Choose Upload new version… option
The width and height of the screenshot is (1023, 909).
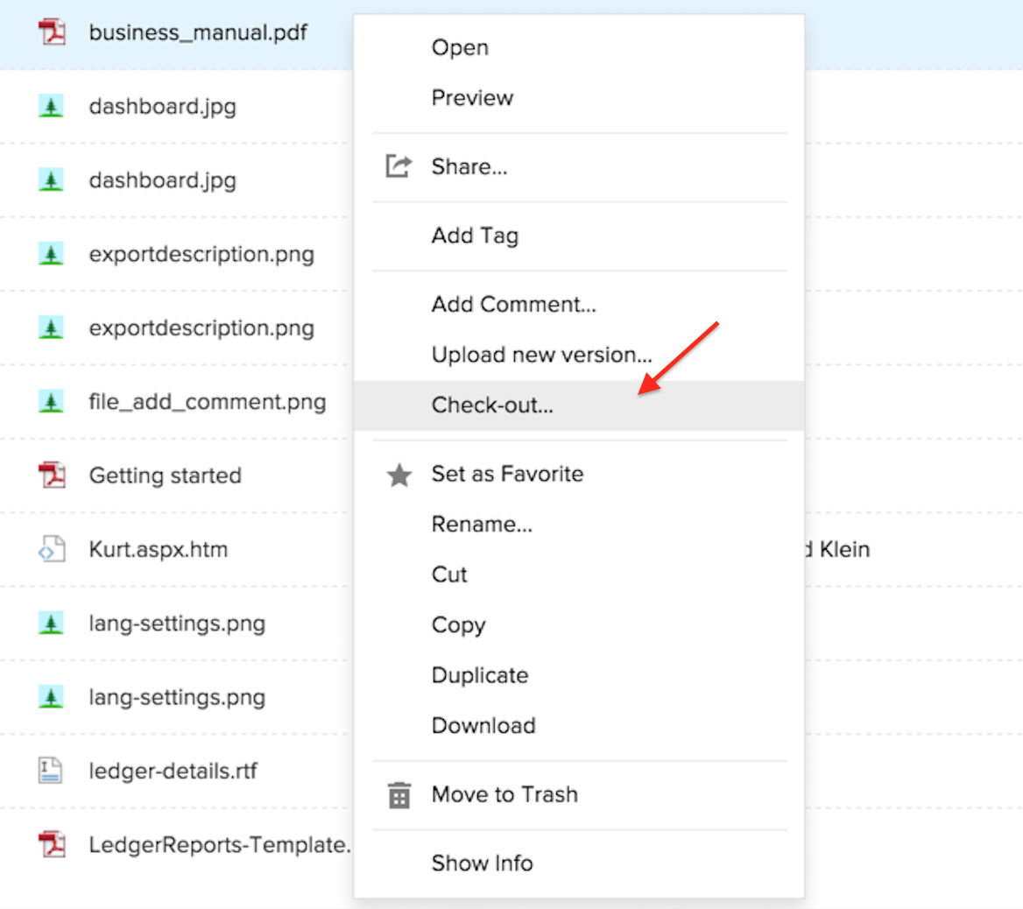(541, 355)
